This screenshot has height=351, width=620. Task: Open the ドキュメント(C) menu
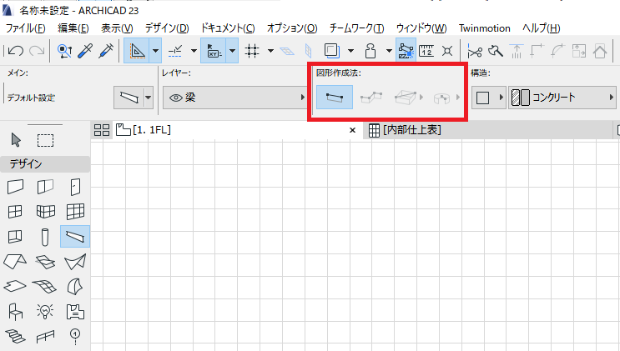click(228, 28)
